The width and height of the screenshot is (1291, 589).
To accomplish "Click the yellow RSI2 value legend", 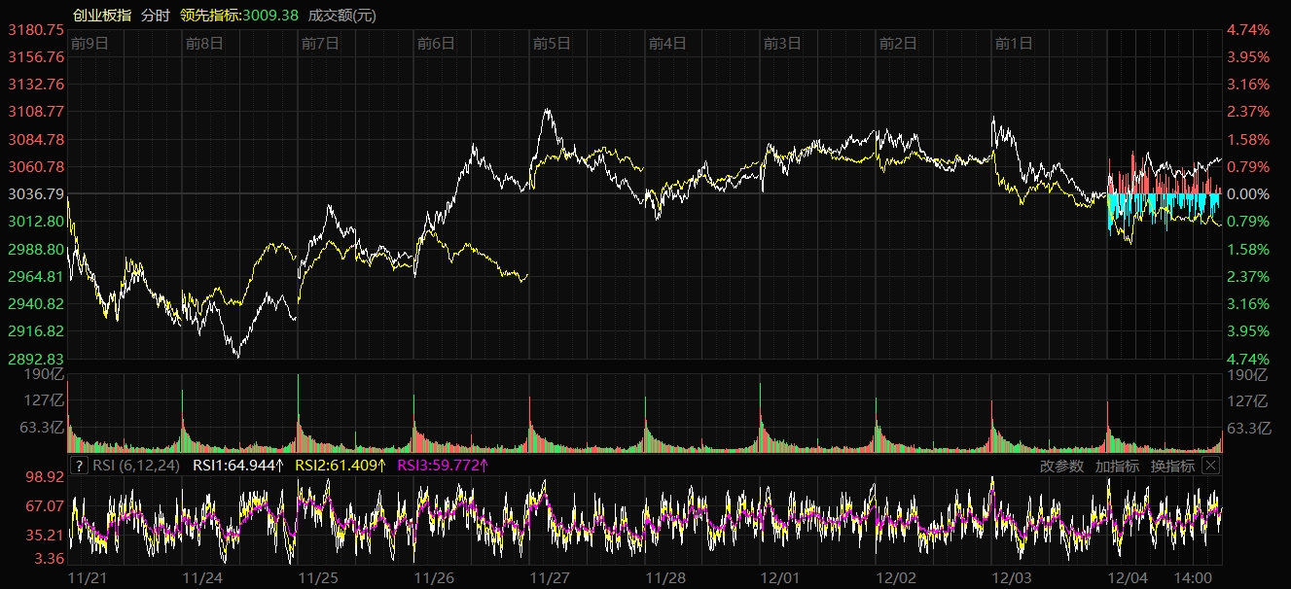I will 341,466.
